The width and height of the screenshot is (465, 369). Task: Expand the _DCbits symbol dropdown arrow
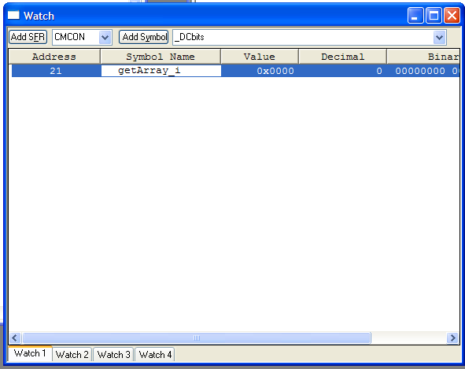[440, 38]
